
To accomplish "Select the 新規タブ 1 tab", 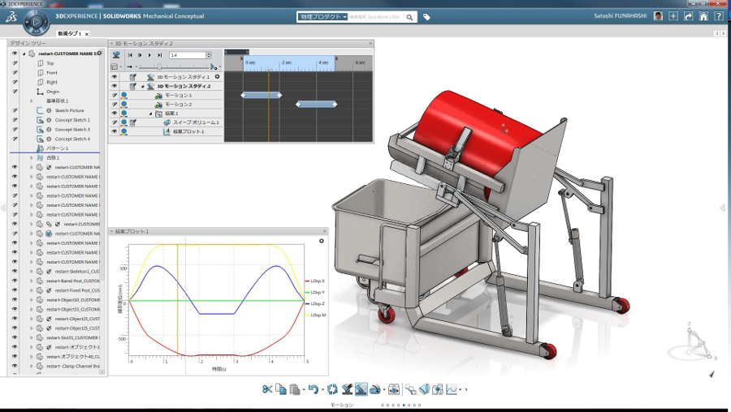I will [x=69, y=33].
